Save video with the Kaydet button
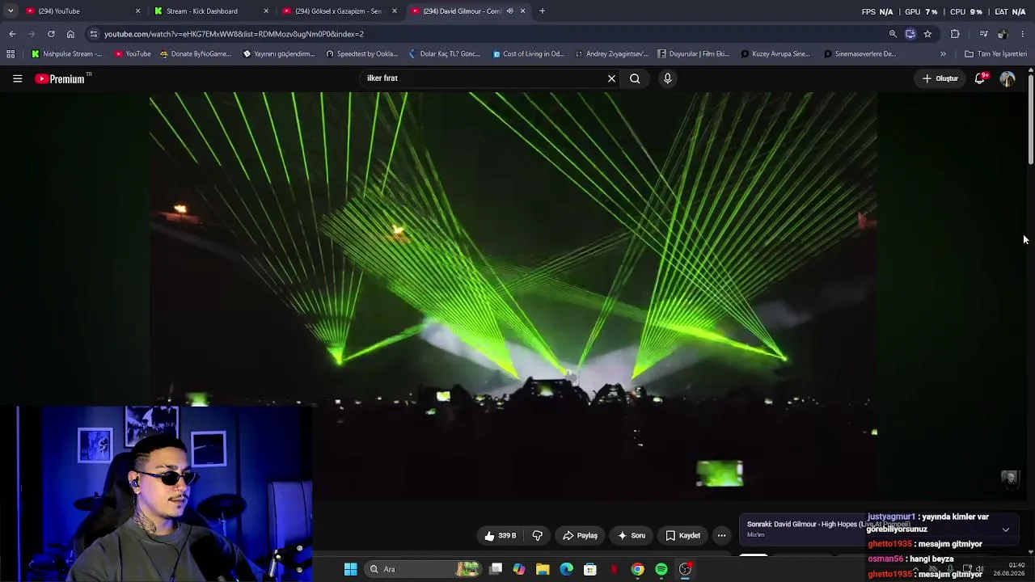 pos(683,535)
